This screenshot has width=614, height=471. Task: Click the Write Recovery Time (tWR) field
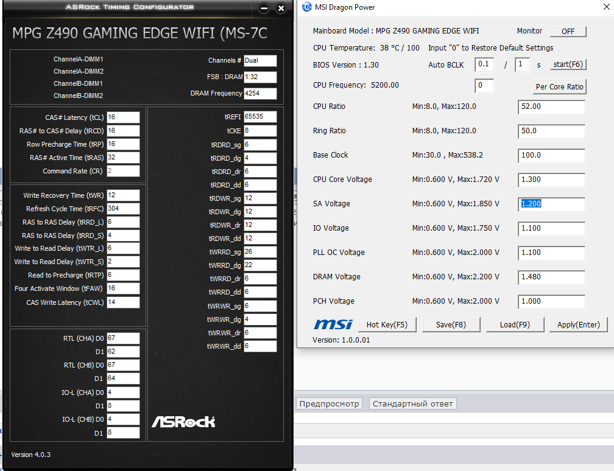(x=123, y=195)
